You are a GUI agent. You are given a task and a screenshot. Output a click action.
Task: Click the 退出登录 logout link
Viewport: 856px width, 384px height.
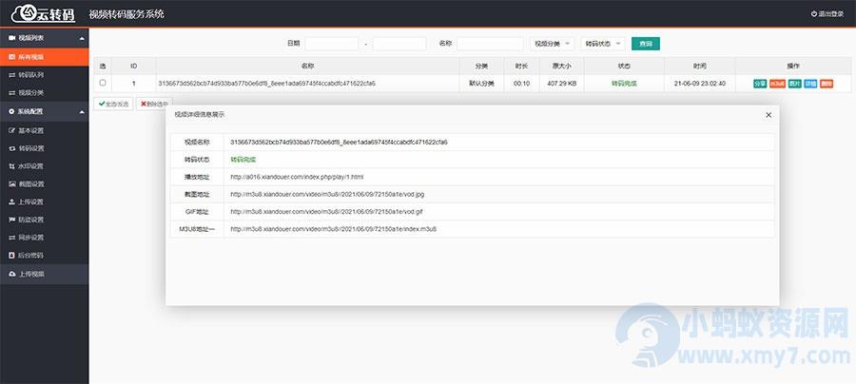pos(827,14)
